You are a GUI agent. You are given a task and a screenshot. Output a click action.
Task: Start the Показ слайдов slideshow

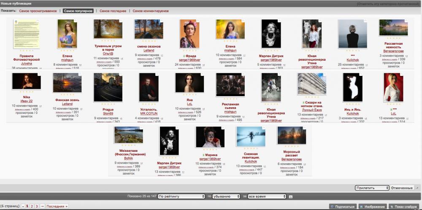click(405, 207)
